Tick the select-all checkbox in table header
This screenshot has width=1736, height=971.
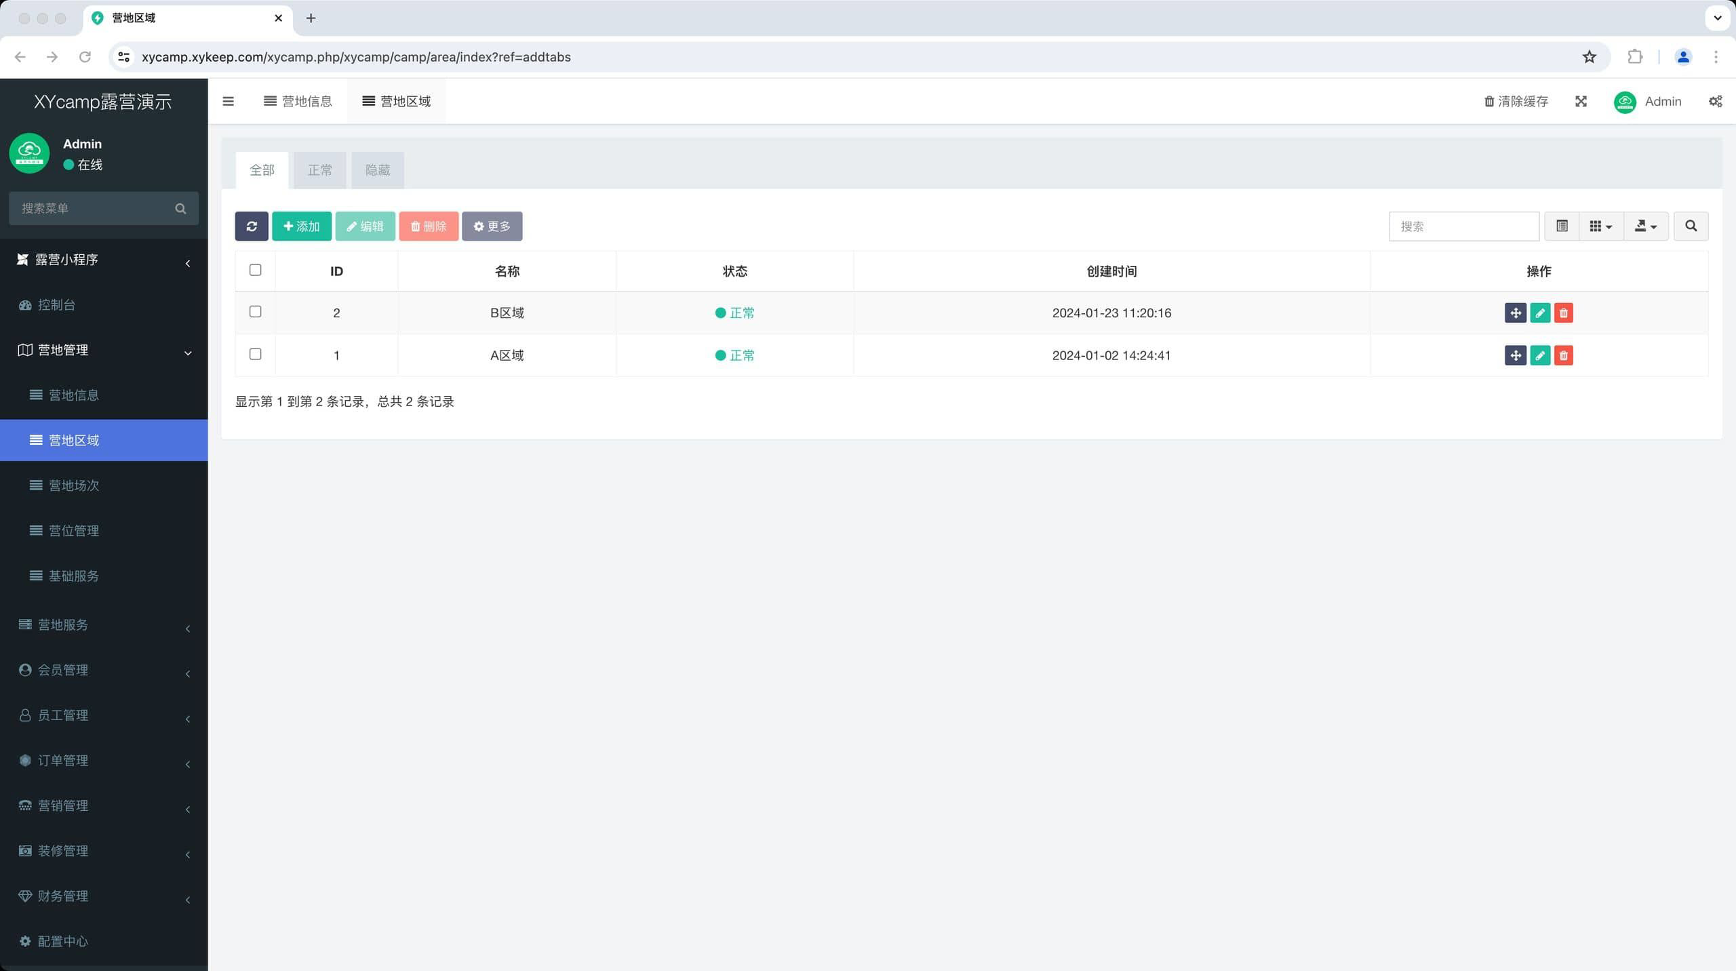(255, 270)
